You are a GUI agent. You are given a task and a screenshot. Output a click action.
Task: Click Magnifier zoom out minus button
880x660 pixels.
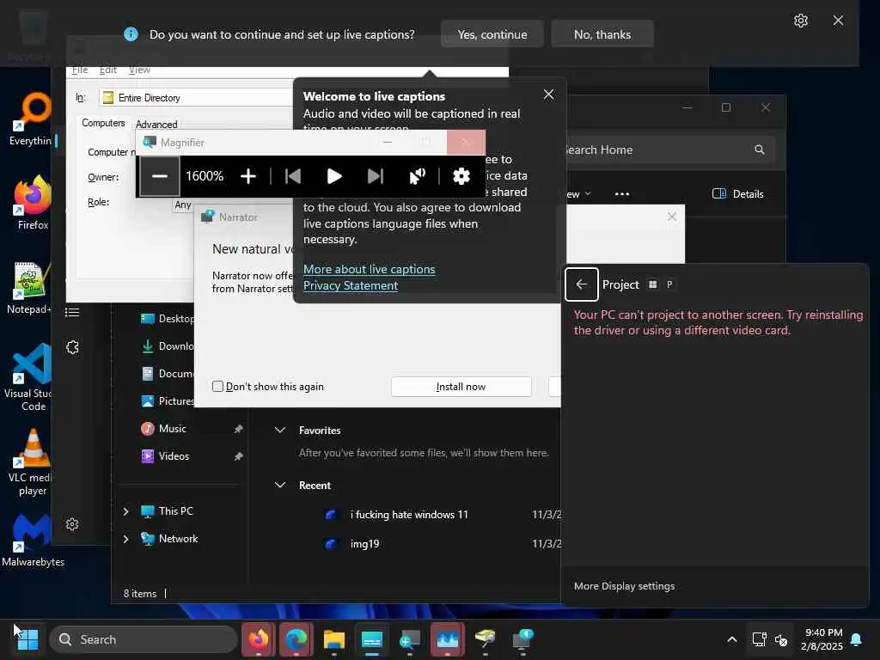pos(159,176)
